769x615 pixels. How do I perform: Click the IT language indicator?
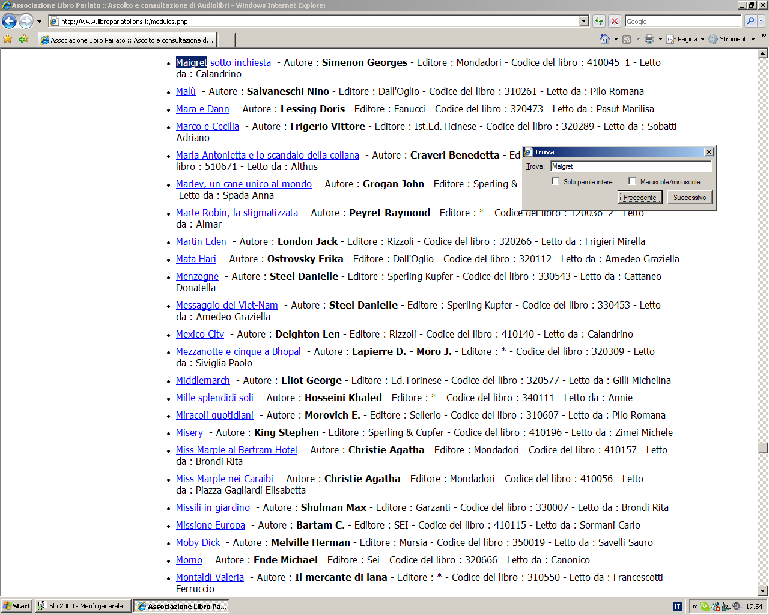pyautogui.click(x=677, y=607)
